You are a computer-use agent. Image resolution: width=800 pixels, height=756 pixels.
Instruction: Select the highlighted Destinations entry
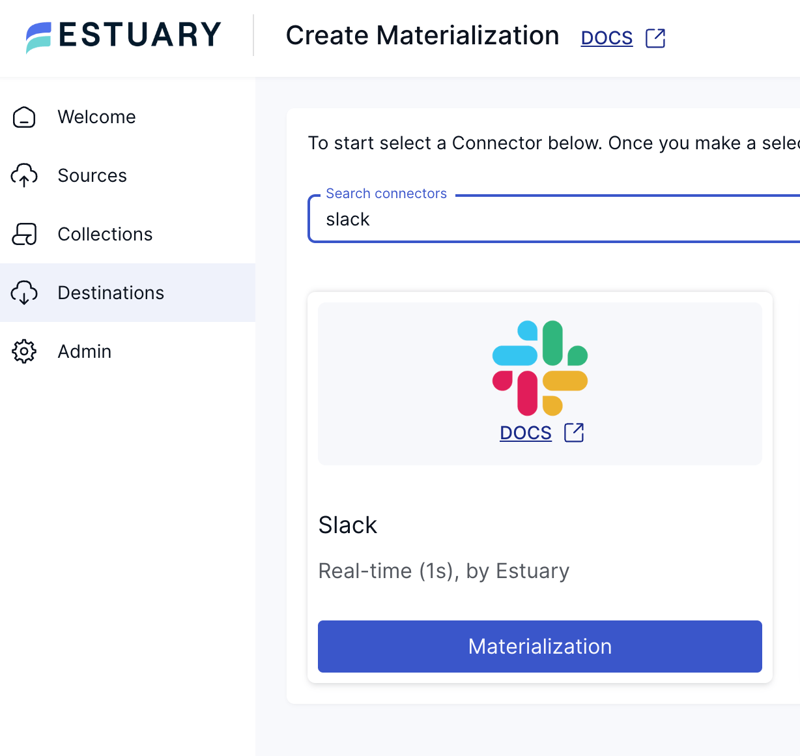tap(111, 293)
